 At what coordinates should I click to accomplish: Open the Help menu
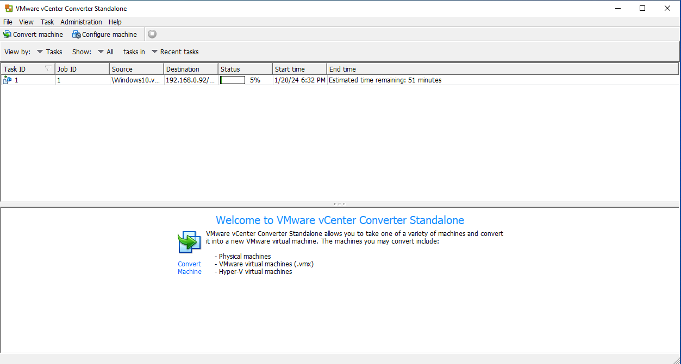click(115, 22)
